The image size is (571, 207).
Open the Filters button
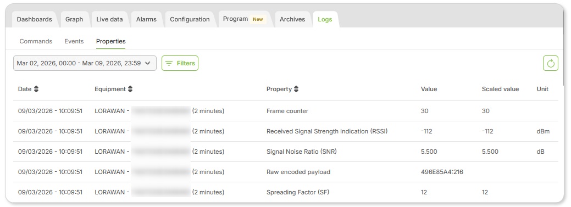coord(180,63)
